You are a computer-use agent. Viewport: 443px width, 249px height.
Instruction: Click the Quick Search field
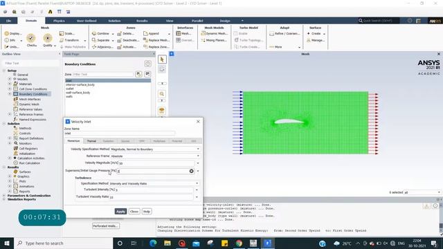[379, 21]
